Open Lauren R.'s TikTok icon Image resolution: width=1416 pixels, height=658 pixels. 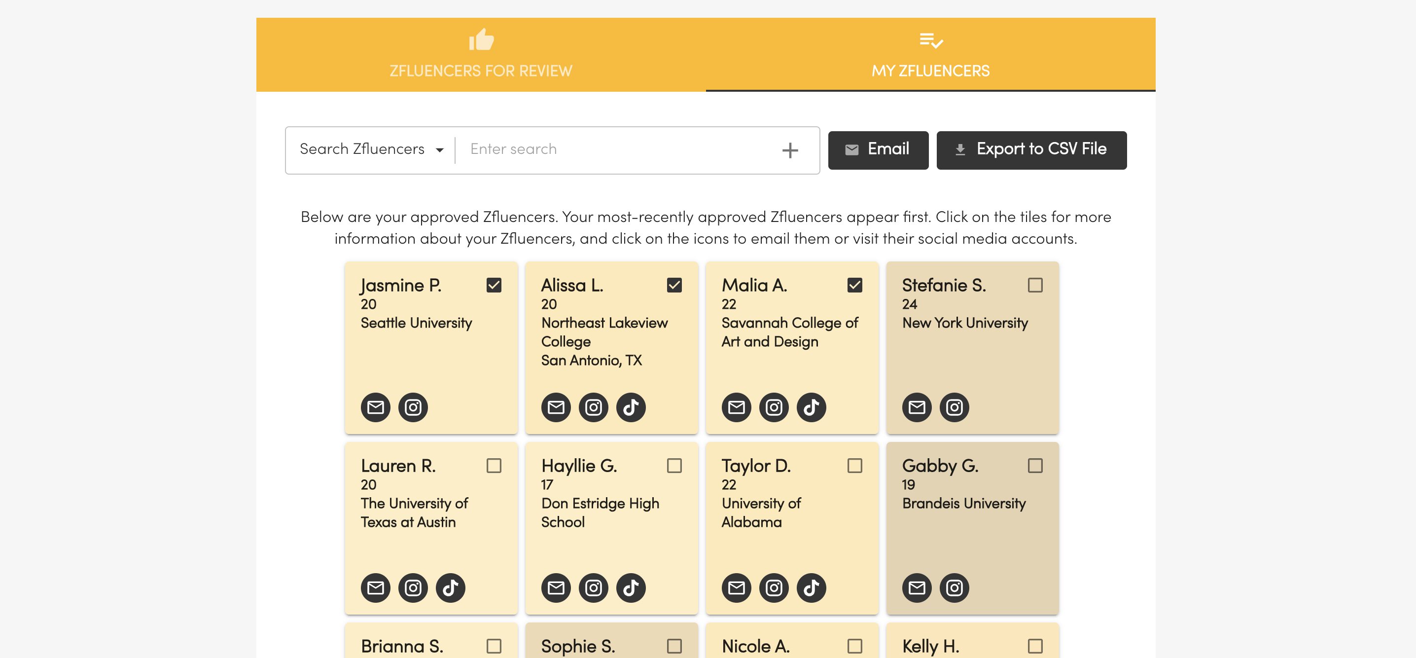(x=450, y=587)
